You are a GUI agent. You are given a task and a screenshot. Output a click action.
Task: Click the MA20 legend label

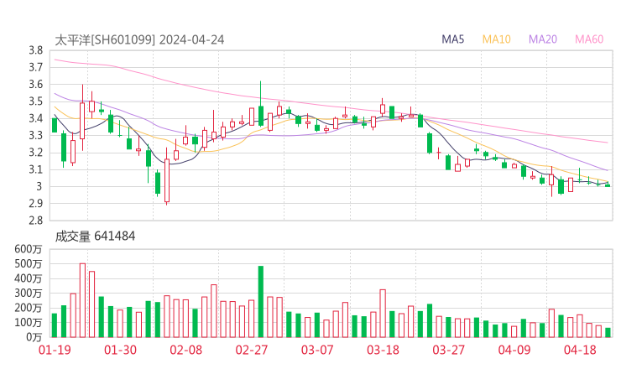pyautogui.click(x=543, y=39)
